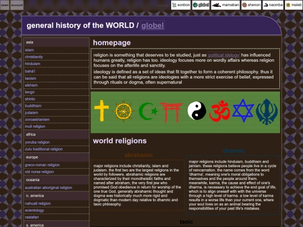Open the globel site tab
The height and width of the screenshot is (227, 303).
[x=201, y=5]
